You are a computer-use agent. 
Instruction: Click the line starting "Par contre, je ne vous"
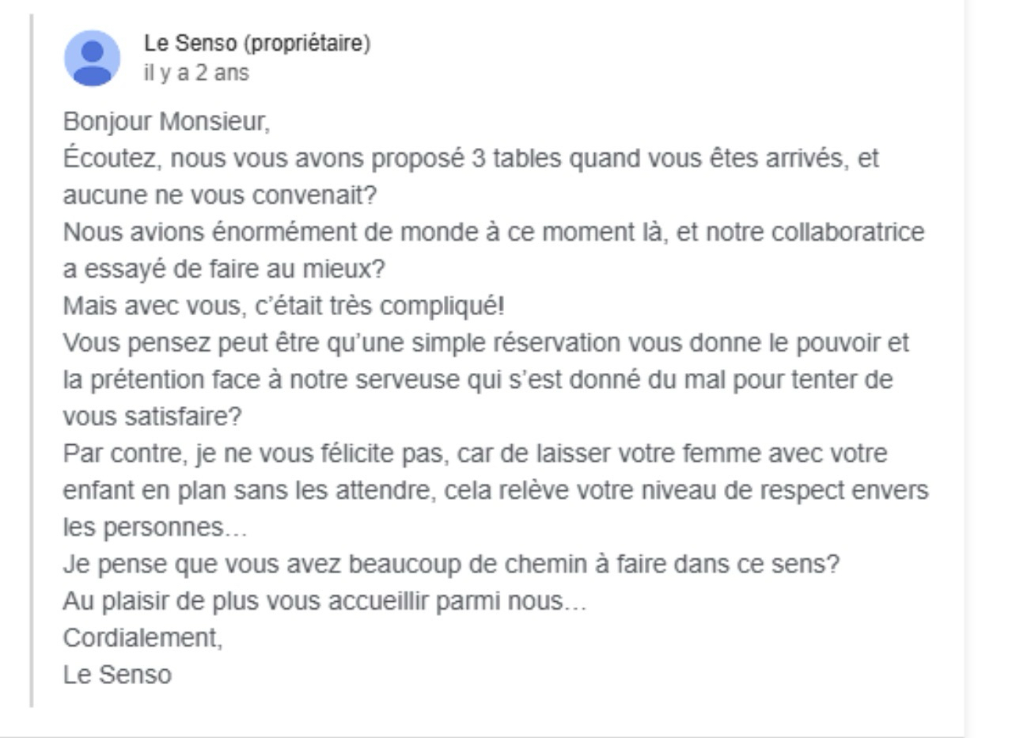(475, 454)
